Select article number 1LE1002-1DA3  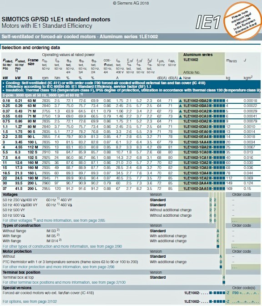click(x=196, y=168)
